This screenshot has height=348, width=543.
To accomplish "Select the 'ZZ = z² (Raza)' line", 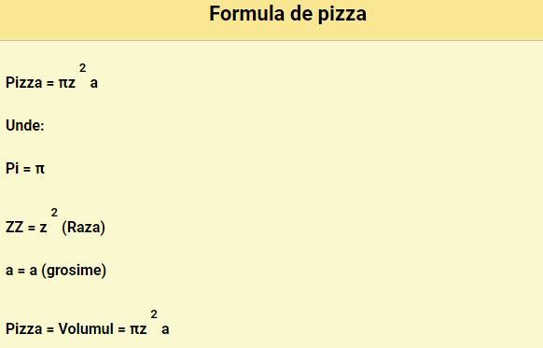I will [x=55, y=222].
